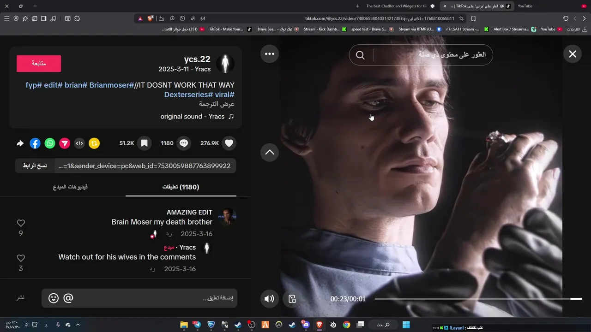Open the ycs.22 username link
Screen dimensions: 591x332
(x=197, y=59)
